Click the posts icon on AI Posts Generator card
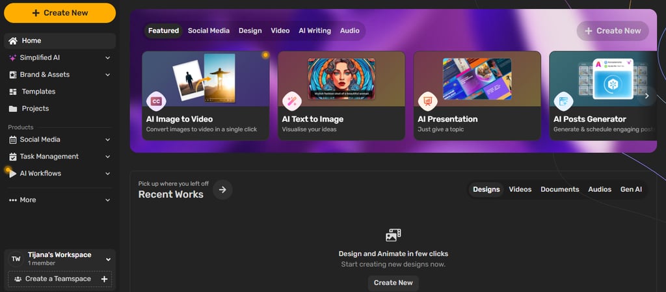The width and height of the screenshot is (666, 292). 564,101
